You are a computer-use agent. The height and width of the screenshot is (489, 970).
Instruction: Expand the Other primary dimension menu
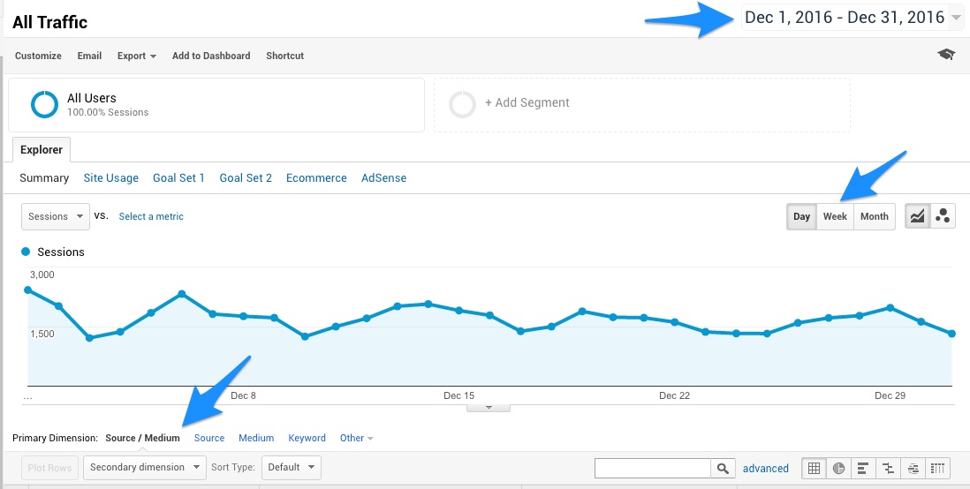pyautogui.click(x=356, y=438)
